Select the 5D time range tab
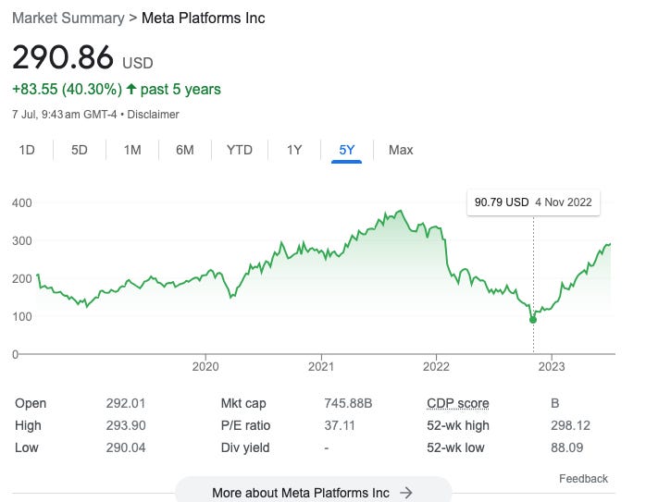 click(x=79, y=150)
